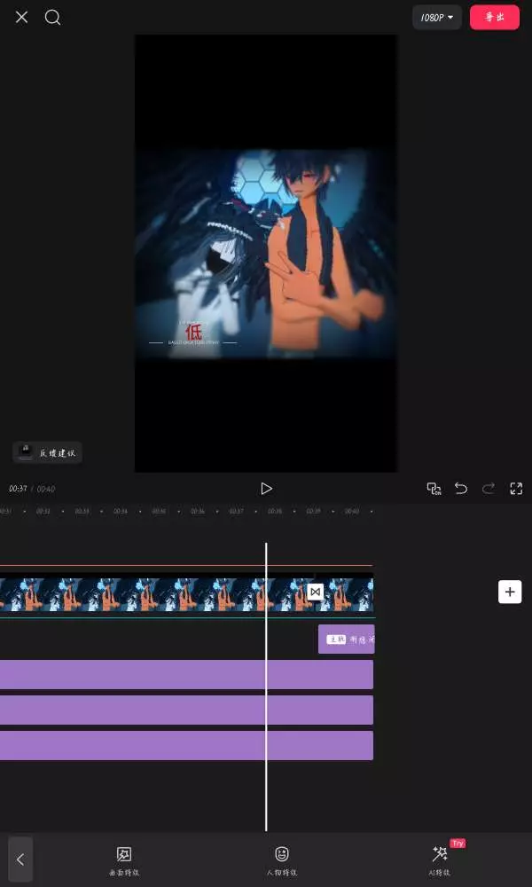This screenshot has width=532, height=887.
Task: Tap the red 导出 export button
Action: click(x=495, y=18)
